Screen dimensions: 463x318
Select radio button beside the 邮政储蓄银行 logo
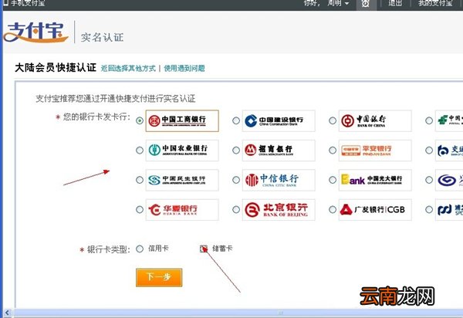pyautogui.click(x=429, y=120)
